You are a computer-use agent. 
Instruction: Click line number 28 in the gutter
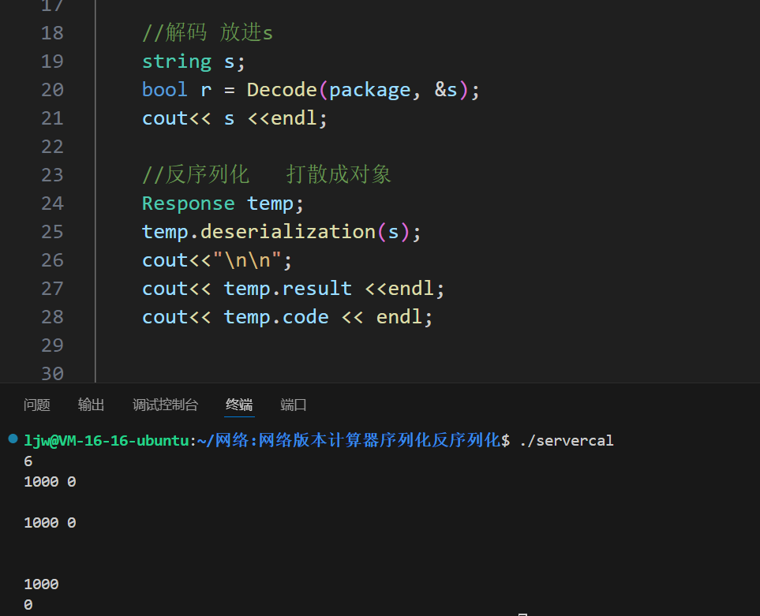point(52,317)
